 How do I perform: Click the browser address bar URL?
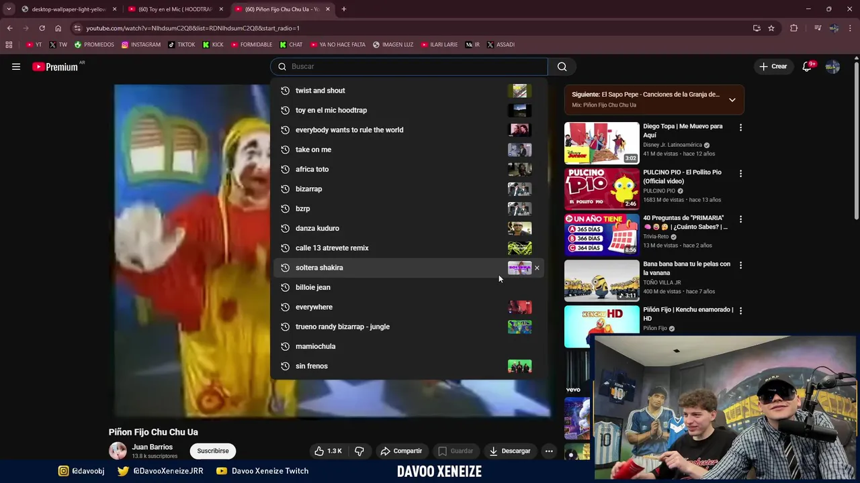pyautogui.click(x=193, y=28)
